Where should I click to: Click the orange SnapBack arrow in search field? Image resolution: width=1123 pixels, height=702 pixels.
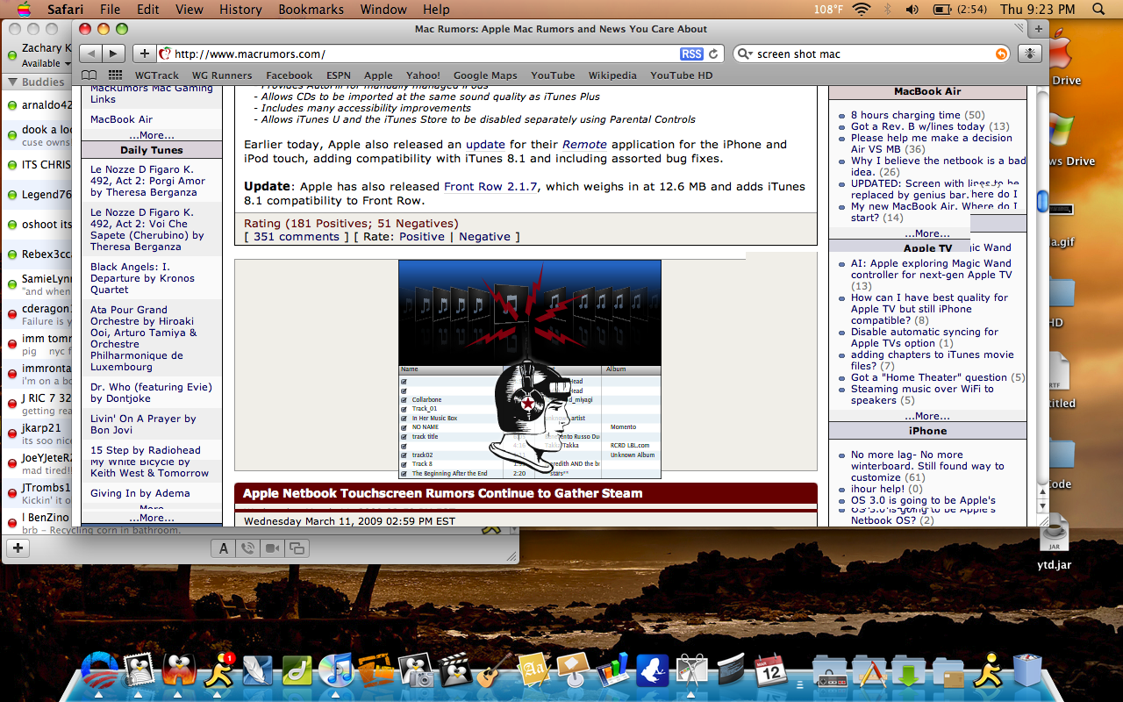(x=1001, y=54)
